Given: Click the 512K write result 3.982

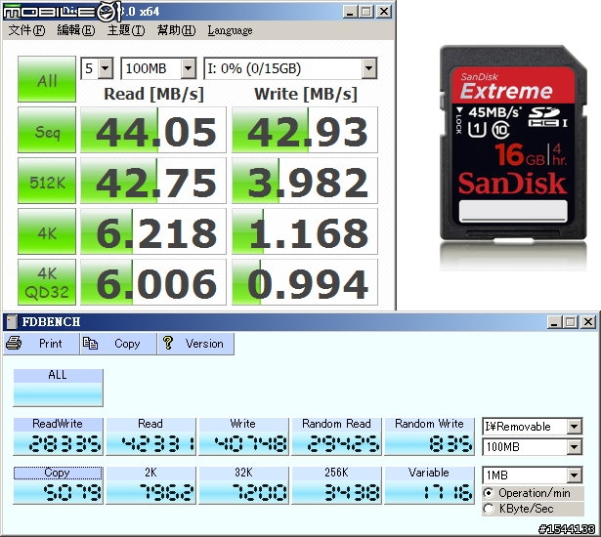Looking at the screenshot, I should point(305,181).
